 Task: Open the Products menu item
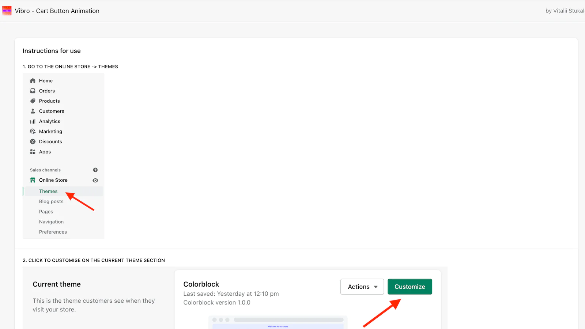pyautogui.click(x=49, y=101)
